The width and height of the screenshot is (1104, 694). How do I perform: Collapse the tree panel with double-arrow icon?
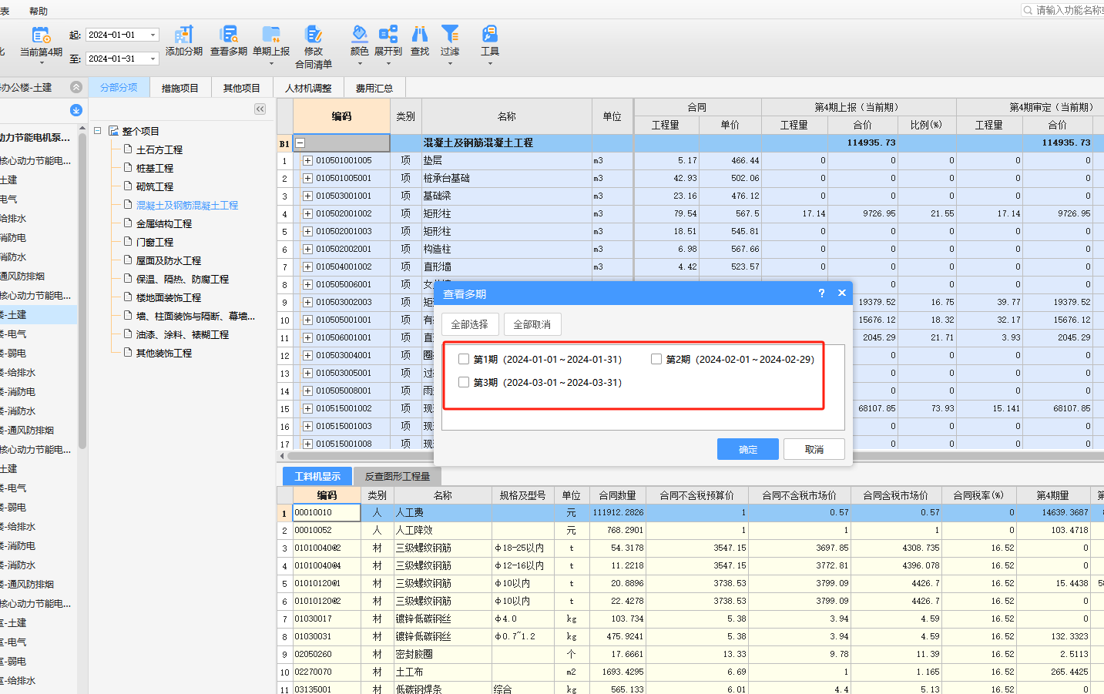260,109
